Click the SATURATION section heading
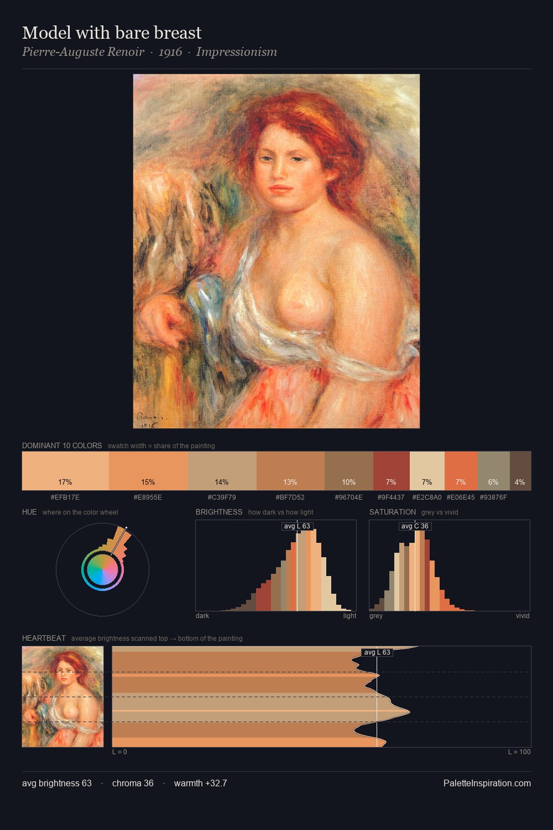553x830 pixels. (393, 512)
